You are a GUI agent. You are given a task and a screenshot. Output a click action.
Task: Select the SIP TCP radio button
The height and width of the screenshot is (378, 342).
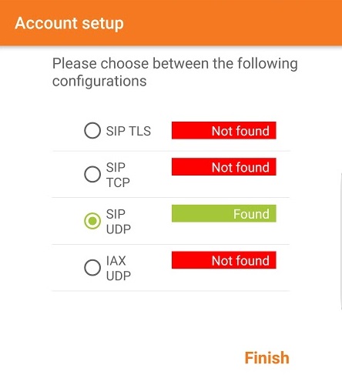pos(92,174)
